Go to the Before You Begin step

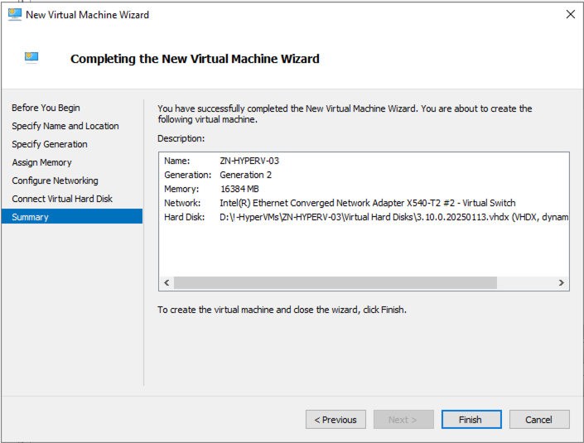46,108
